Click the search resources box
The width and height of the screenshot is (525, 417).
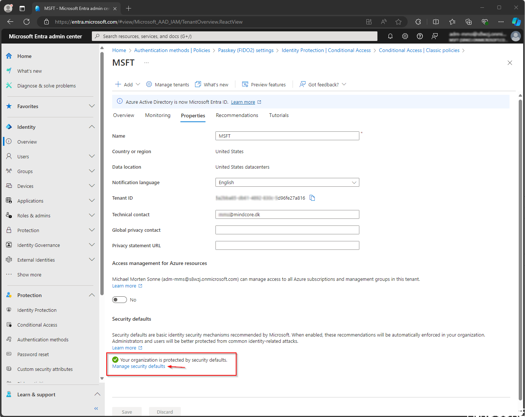236,36
